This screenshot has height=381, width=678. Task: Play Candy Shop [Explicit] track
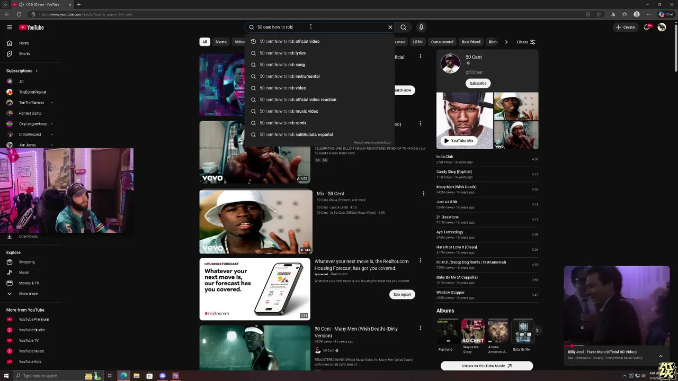[487, 174]
